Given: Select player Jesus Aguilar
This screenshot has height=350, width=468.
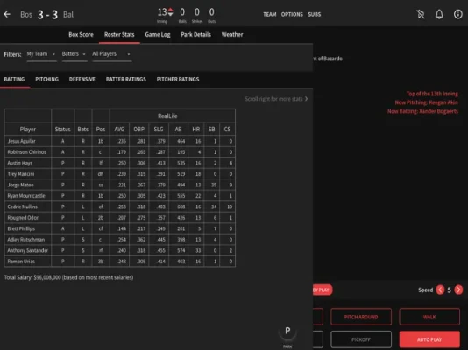Looking at the screenshot, I should point(22,141).
